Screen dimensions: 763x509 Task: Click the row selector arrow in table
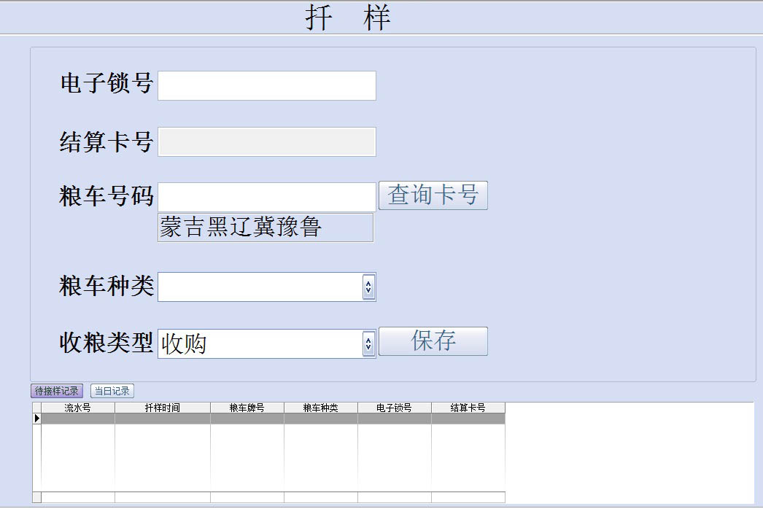[36, 419]
